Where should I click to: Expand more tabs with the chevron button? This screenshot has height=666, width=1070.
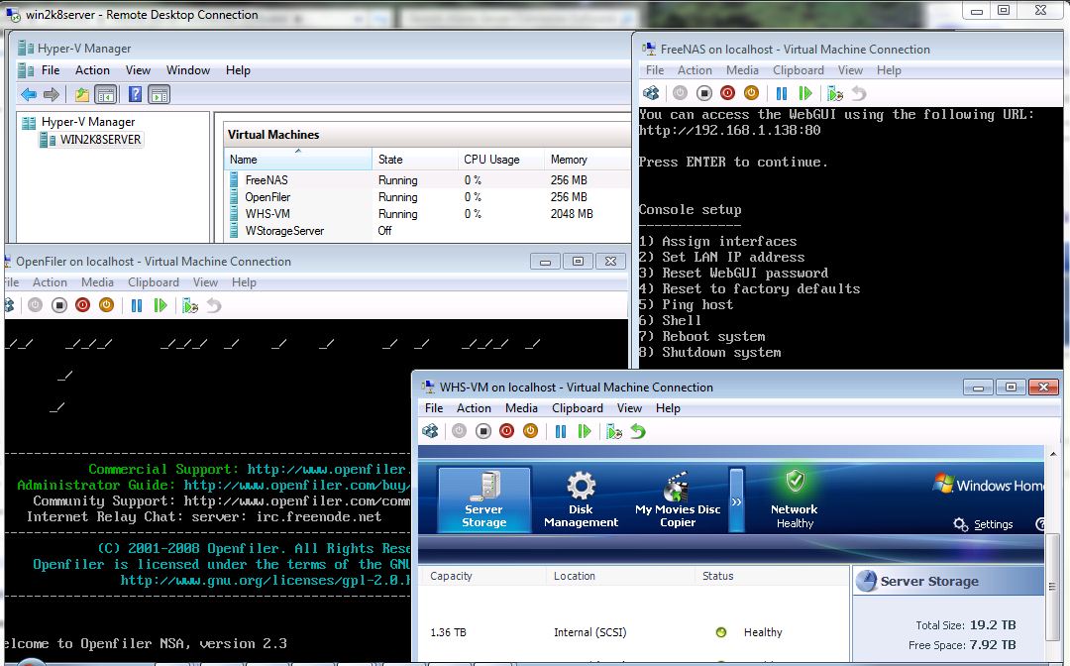click(736, 501)
